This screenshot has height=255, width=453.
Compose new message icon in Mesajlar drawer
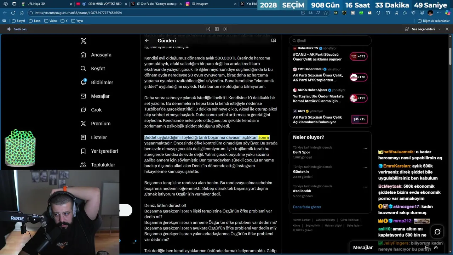pyautogui.click(x=427, y=248)
